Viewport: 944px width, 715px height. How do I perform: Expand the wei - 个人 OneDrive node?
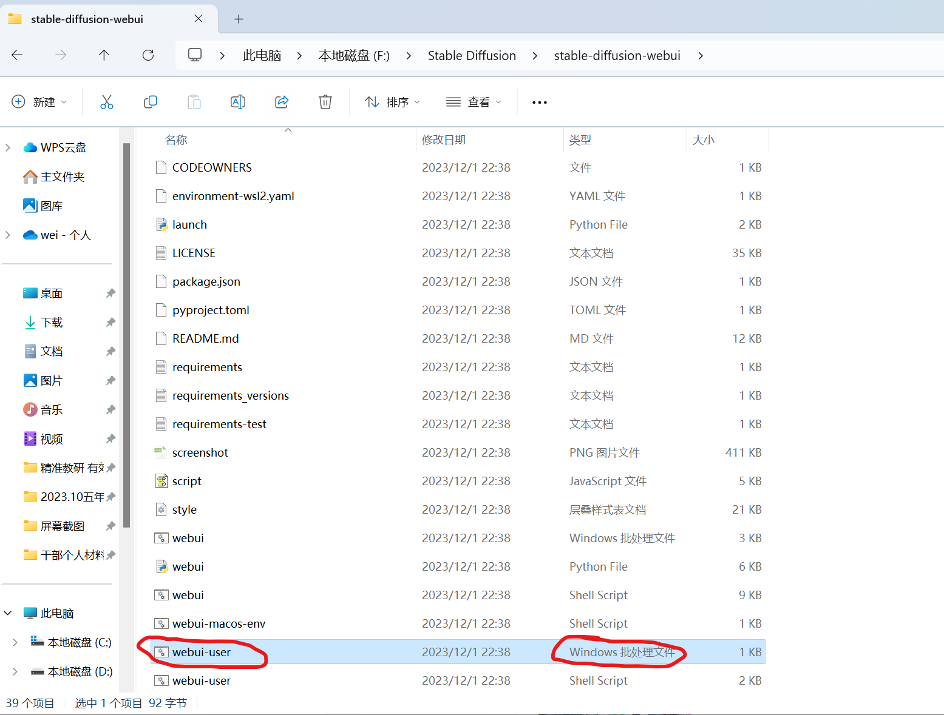pos(8,235)
